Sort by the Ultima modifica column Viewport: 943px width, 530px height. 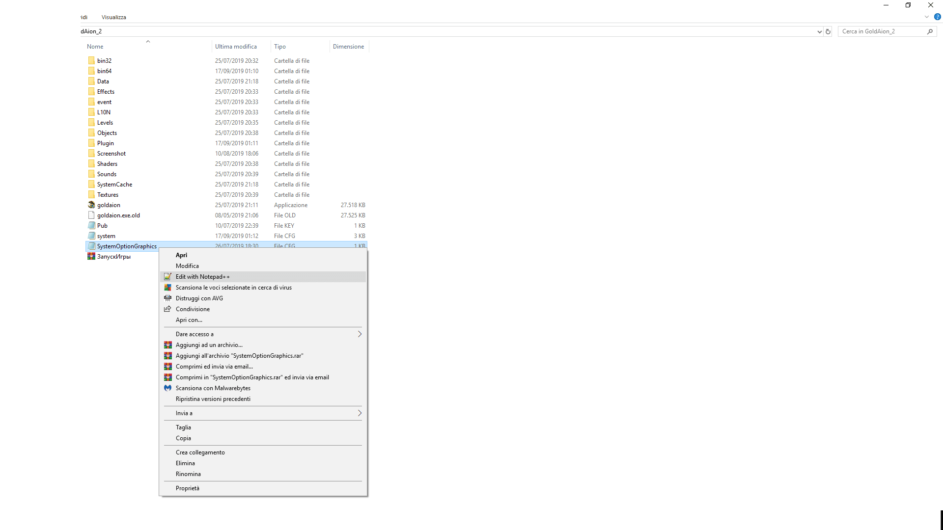pyautogui.click(x=236, y=47)
